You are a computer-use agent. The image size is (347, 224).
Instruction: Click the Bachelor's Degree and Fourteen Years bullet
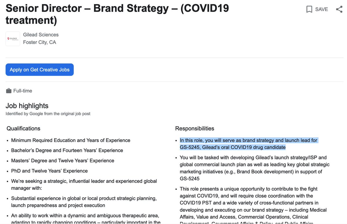(67, 150)
